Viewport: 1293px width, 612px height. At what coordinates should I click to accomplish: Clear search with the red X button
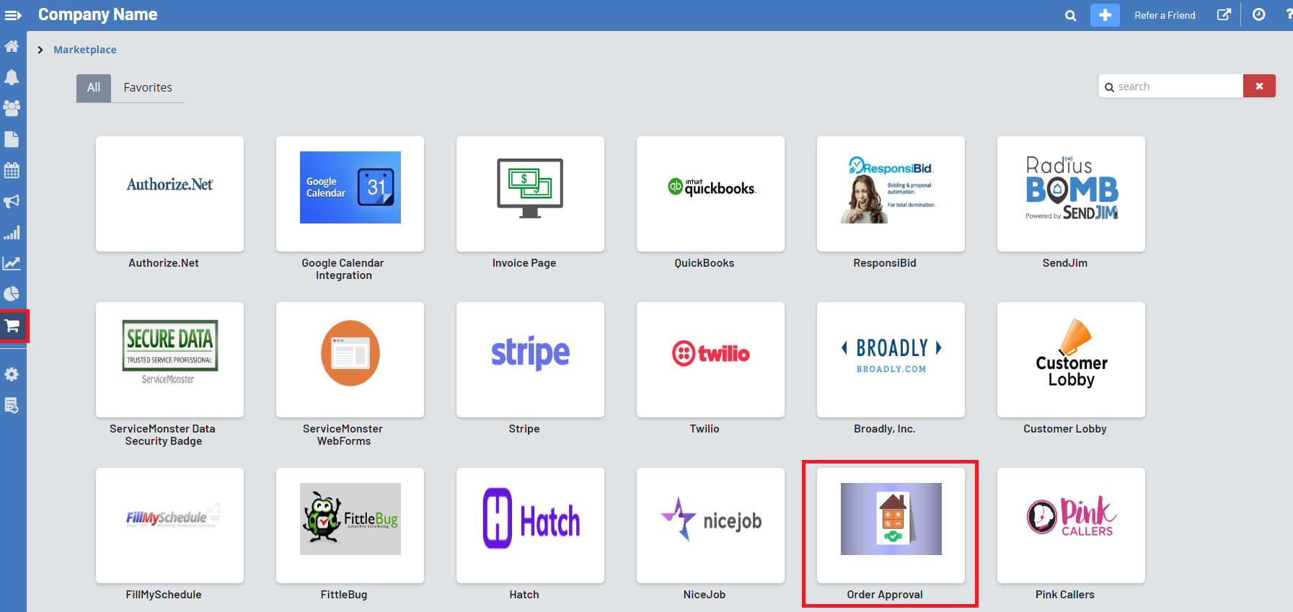click(1259, 86)
